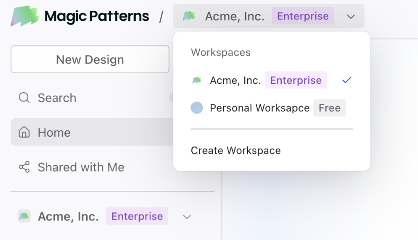Click the share icon beside Shared with Me
The width and height of the screenshot is (418, 240).
pyautogui.click(x=24, y=167)
